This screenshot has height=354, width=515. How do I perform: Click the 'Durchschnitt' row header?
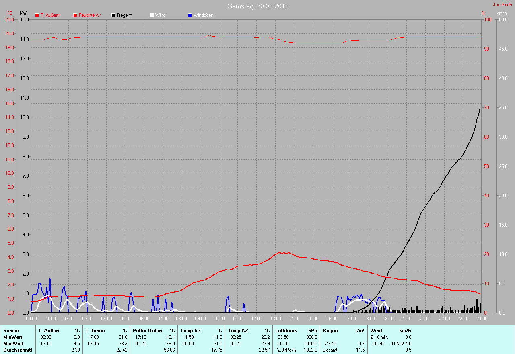click(18, 350)
